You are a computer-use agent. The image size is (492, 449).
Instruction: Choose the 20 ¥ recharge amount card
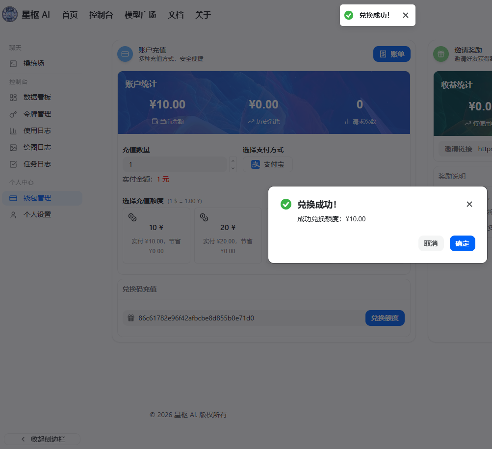pos(228,235)
